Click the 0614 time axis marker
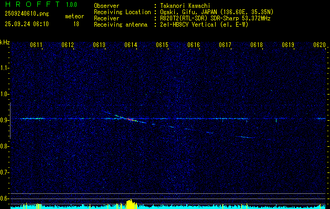 coord(131,45)
